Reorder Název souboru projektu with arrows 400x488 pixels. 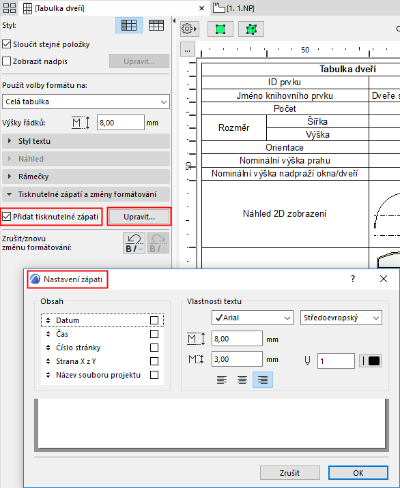pyautogui.click(x=48, y=375)
